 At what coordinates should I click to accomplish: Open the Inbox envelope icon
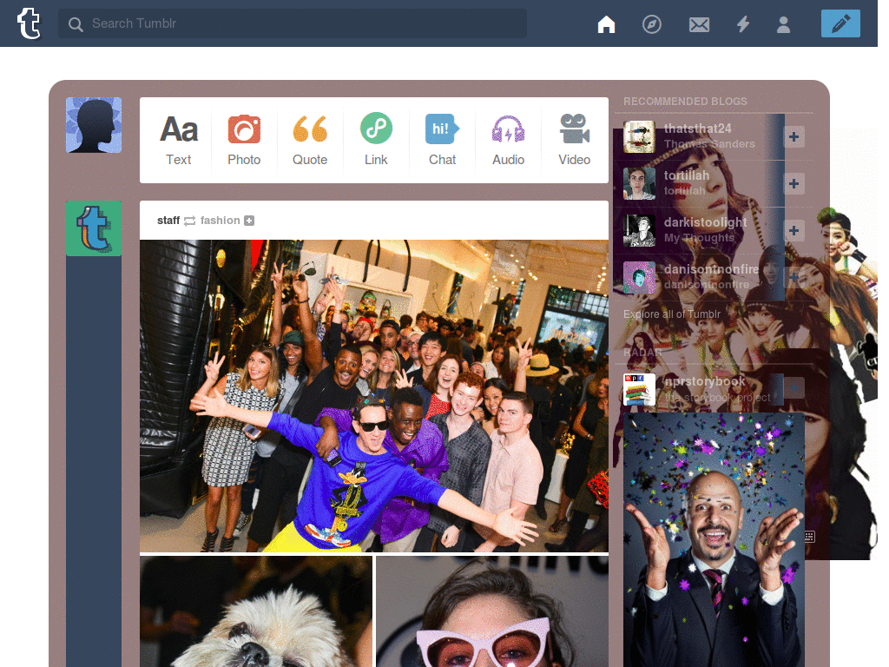tap(699, 24)
